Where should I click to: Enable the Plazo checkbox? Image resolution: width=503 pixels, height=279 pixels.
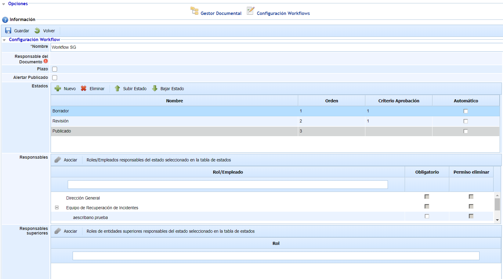click(x=55, y=69)
